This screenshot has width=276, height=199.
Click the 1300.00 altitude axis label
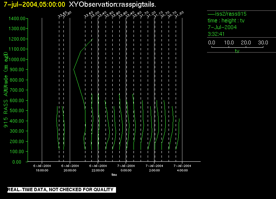(x=17, y=28)
